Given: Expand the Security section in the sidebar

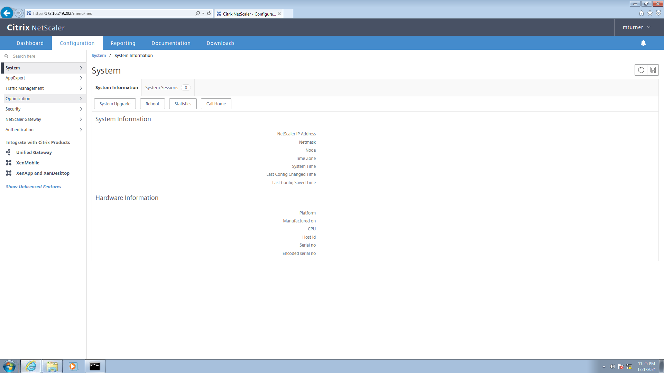Looking at the screenshot, I should point(13,109).
